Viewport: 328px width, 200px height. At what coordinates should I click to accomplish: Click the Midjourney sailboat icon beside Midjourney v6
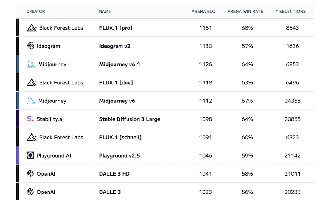click(x=31, y=101)
